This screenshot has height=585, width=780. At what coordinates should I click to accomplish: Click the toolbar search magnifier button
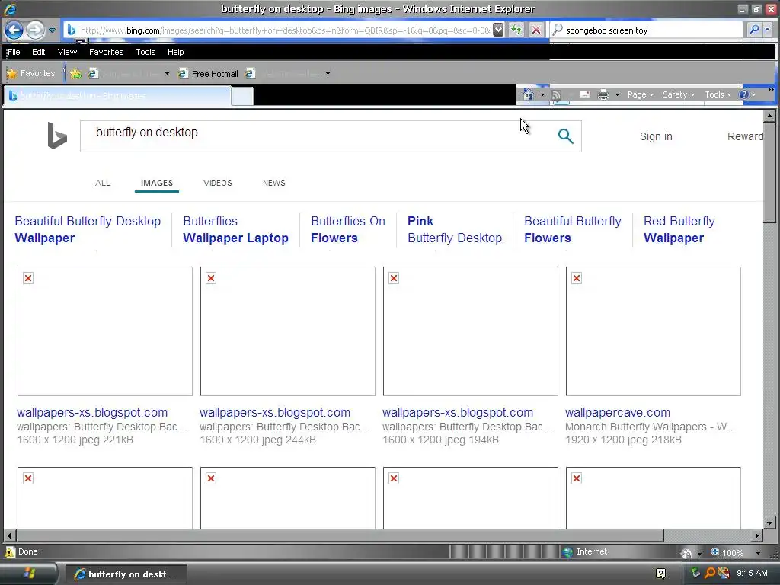coord(754,30)
